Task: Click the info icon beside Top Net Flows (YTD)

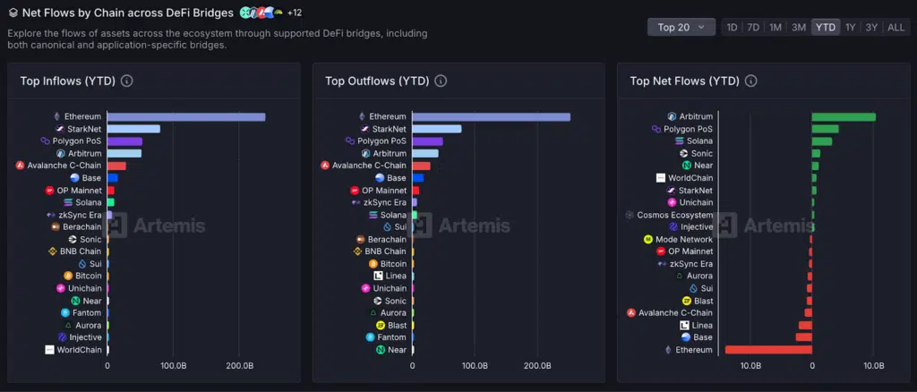Action: [x=749, y=81]
